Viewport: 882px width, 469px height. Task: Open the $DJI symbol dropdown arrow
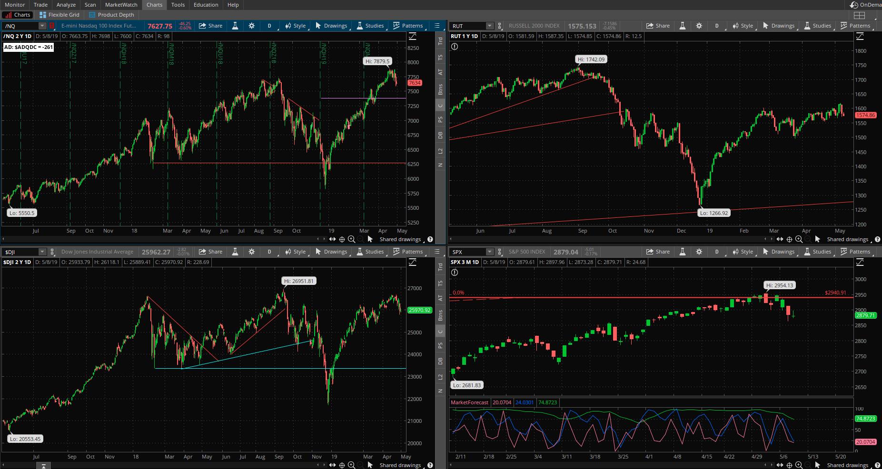42,252
